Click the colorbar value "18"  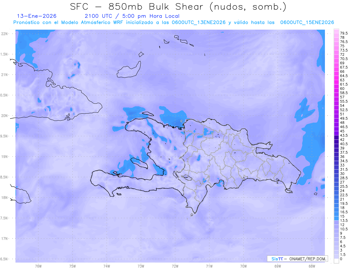click(x=342, y=208)
